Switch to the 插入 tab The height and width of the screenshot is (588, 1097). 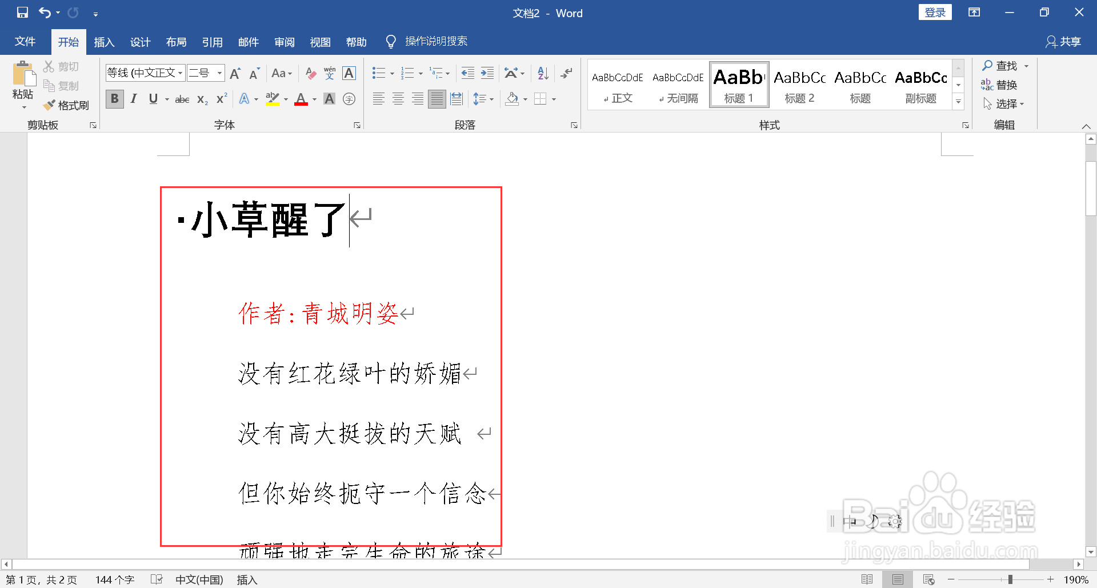click(104, 42)
